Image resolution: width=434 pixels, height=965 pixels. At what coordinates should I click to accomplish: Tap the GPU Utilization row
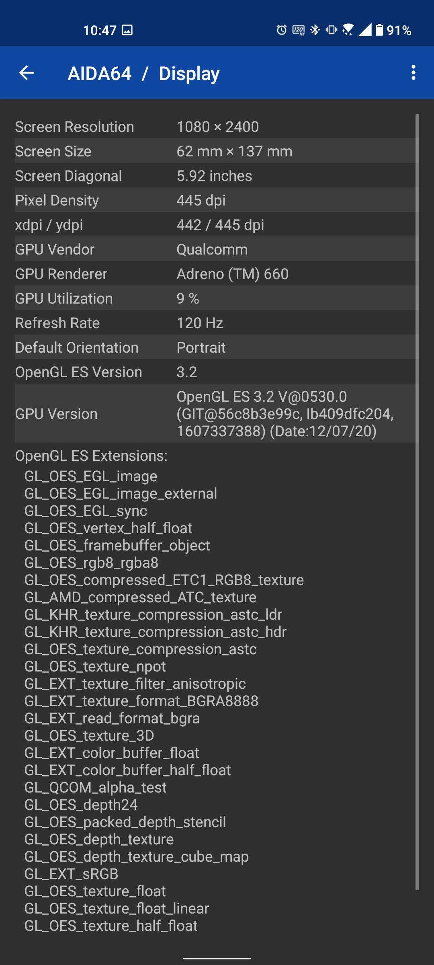pos(216,299)
